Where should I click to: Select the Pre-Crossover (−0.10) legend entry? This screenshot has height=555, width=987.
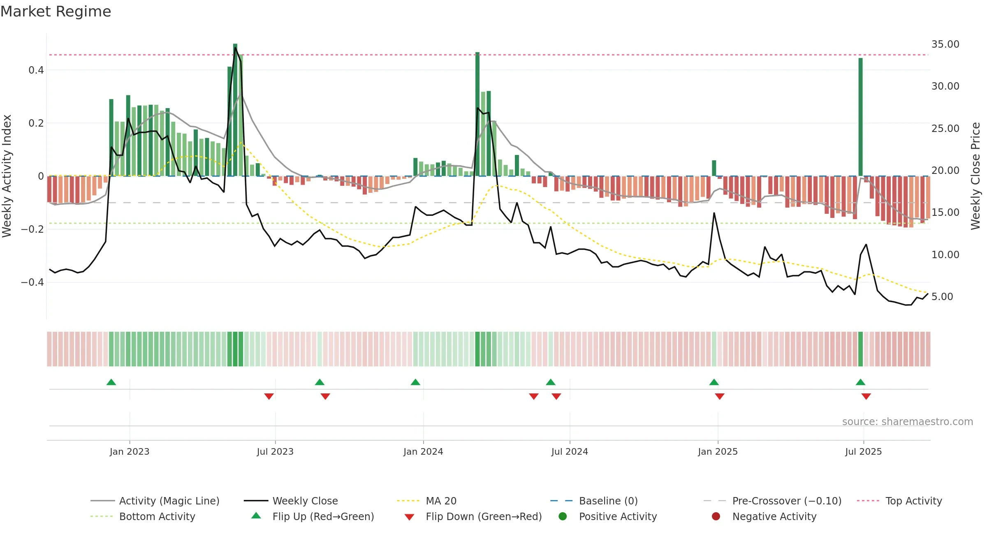(773, 501)
